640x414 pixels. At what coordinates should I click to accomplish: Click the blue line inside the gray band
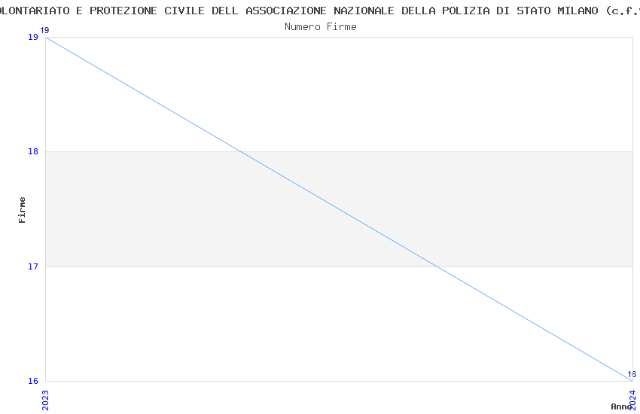339,209
